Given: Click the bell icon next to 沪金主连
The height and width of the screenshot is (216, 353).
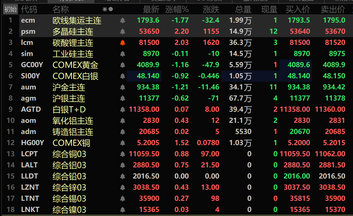Looking at the screenshot, I should coord(123,87).
